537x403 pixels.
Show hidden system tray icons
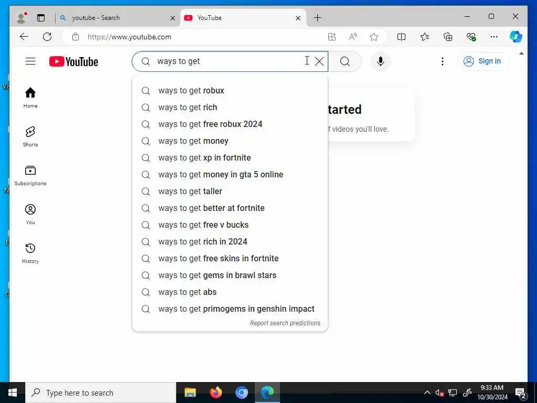tap(427, 393)
